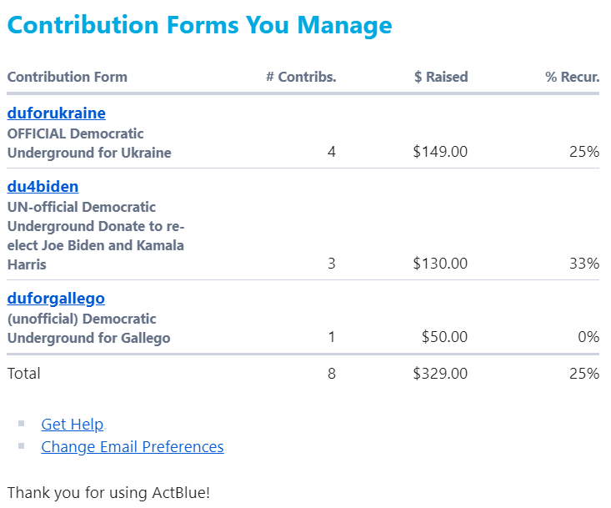
Task: Open the duforukraine contribution form
Action: (56, 113)
